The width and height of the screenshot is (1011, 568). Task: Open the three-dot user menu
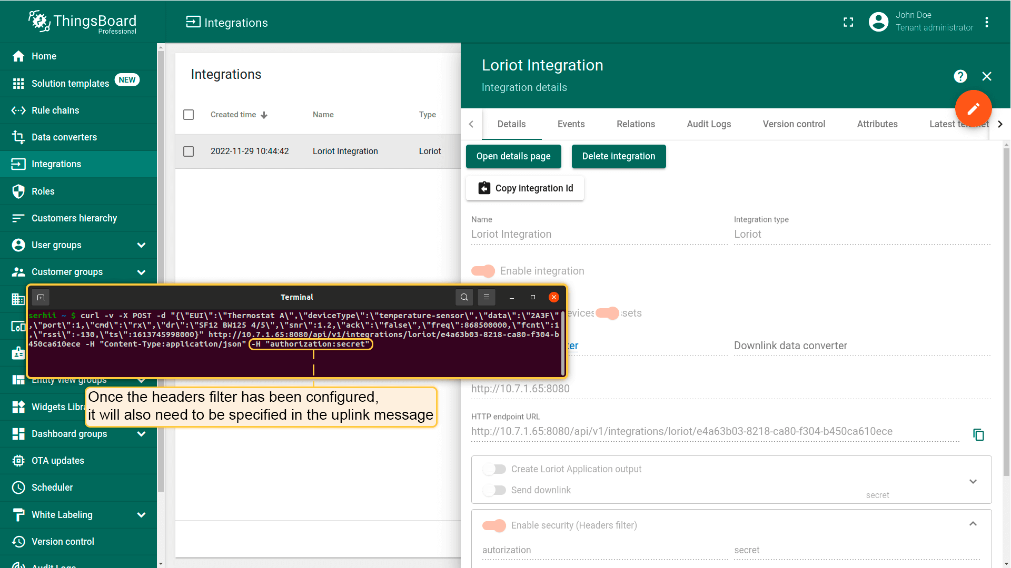[x=987, y=22]
